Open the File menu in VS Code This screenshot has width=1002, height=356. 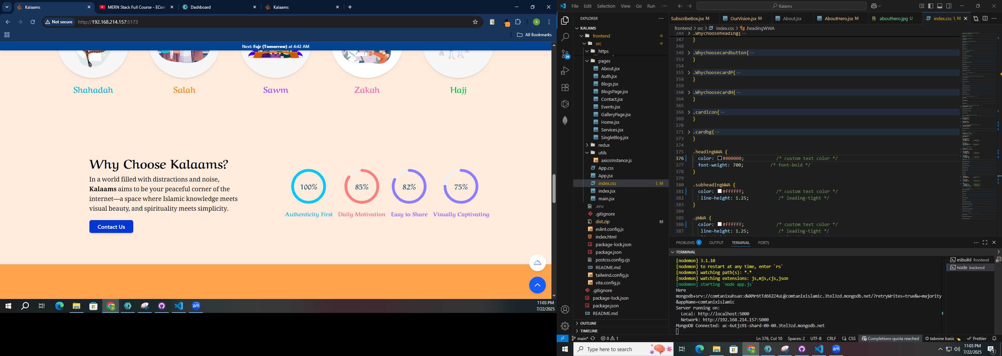[575, 6]
